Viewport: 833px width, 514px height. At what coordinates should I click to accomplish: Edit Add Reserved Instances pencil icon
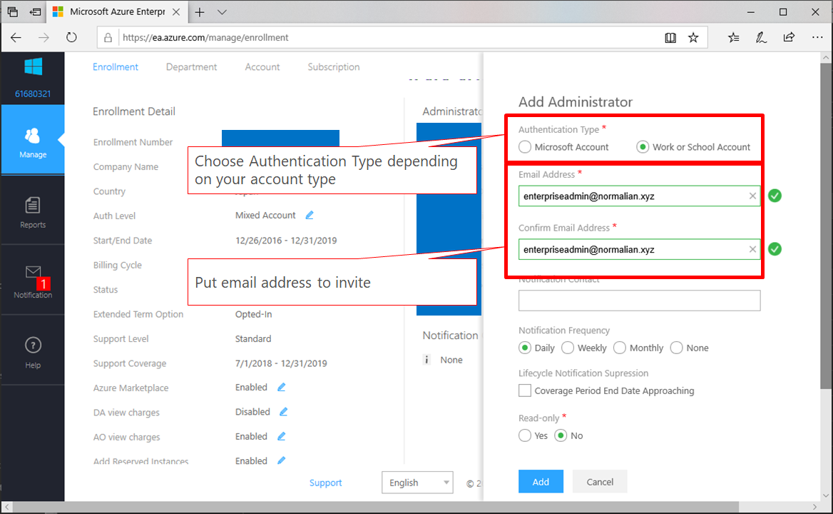pos(282,461)
